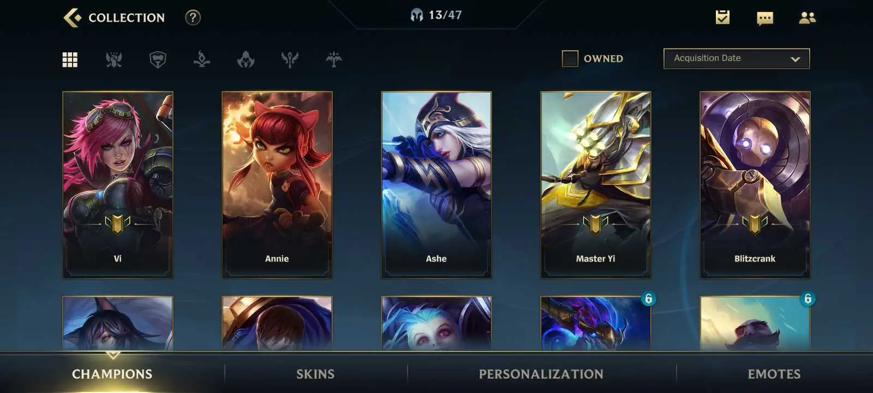Expand the Acquisition Date sort dropdown

tap(737, 58)
